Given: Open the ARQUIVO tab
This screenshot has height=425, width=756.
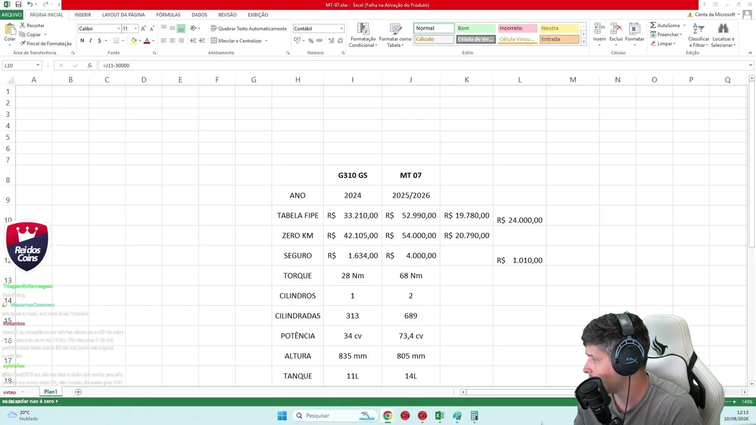Looking at the screenshot, I should point(11,15).
